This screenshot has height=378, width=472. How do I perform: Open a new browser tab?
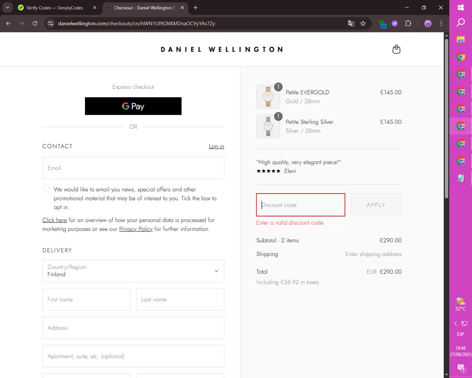click(195, 8)
